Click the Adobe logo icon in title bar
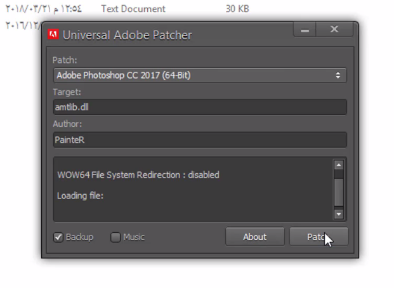Image resolution: width=394 pixels, height=288 pixels. click(53, 34)
